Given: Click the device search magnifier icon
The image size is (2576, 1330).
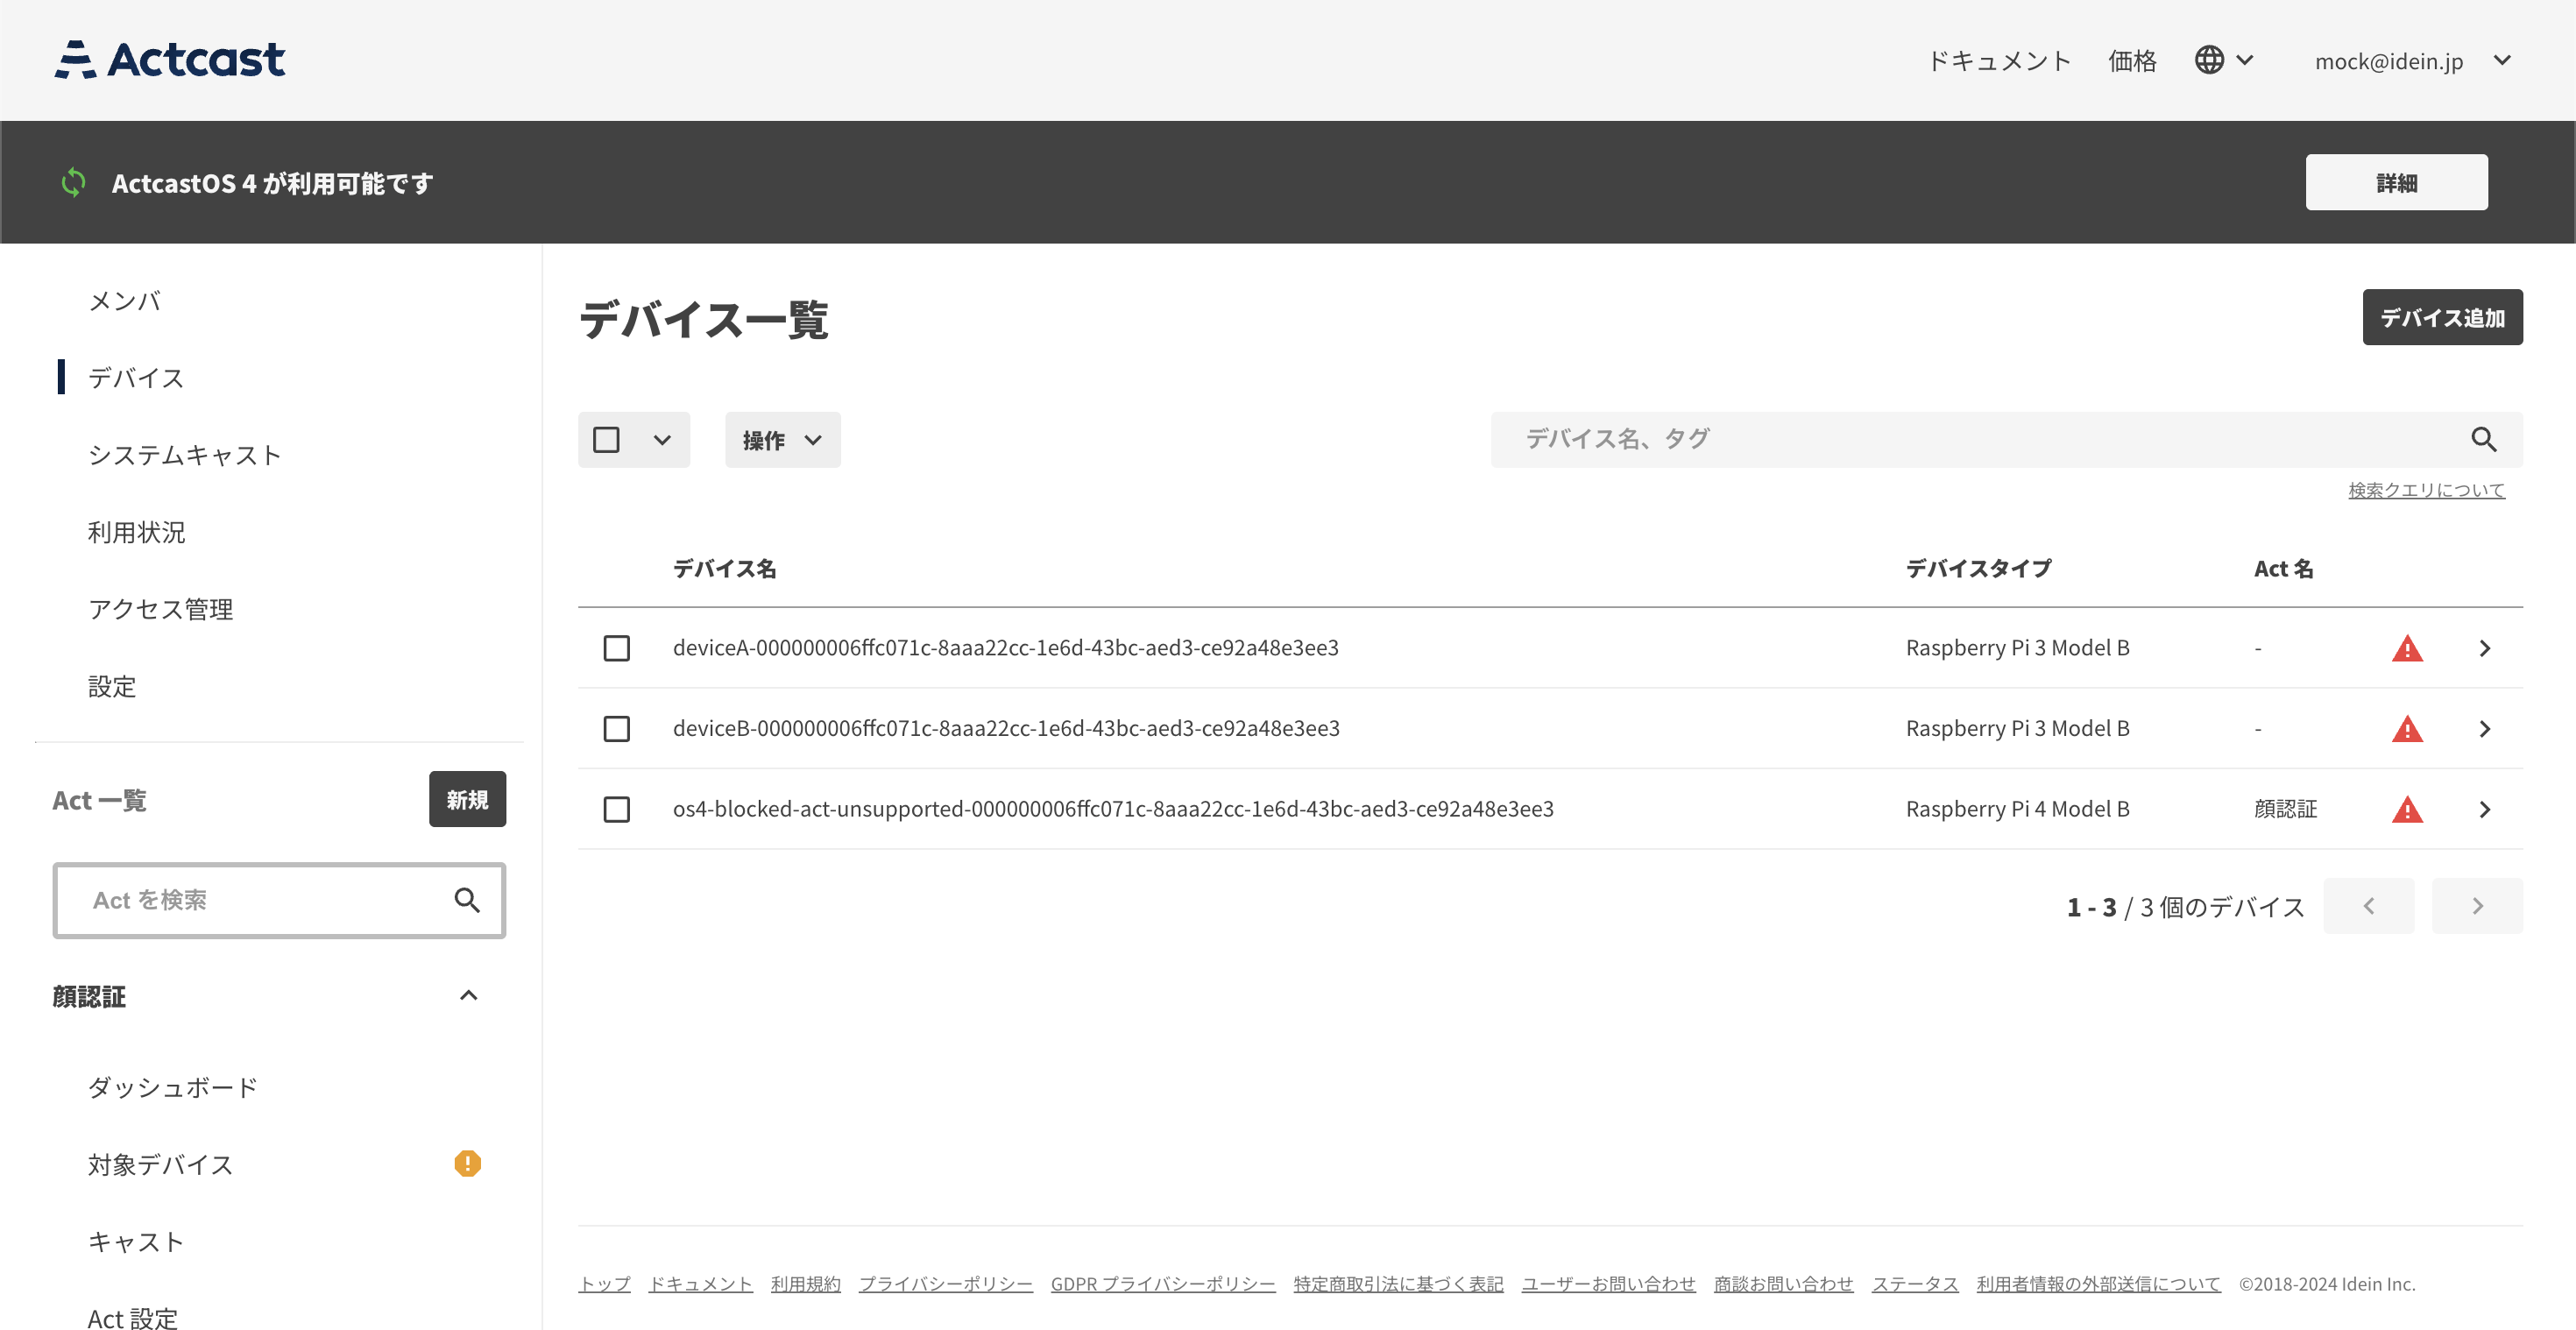Looking at the screenshot, I should [2484, 439].
